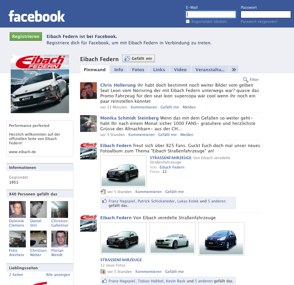Open black BMW album thumbnail in 825 Fans post
This screenshot has height=285, width=294.
123,171
